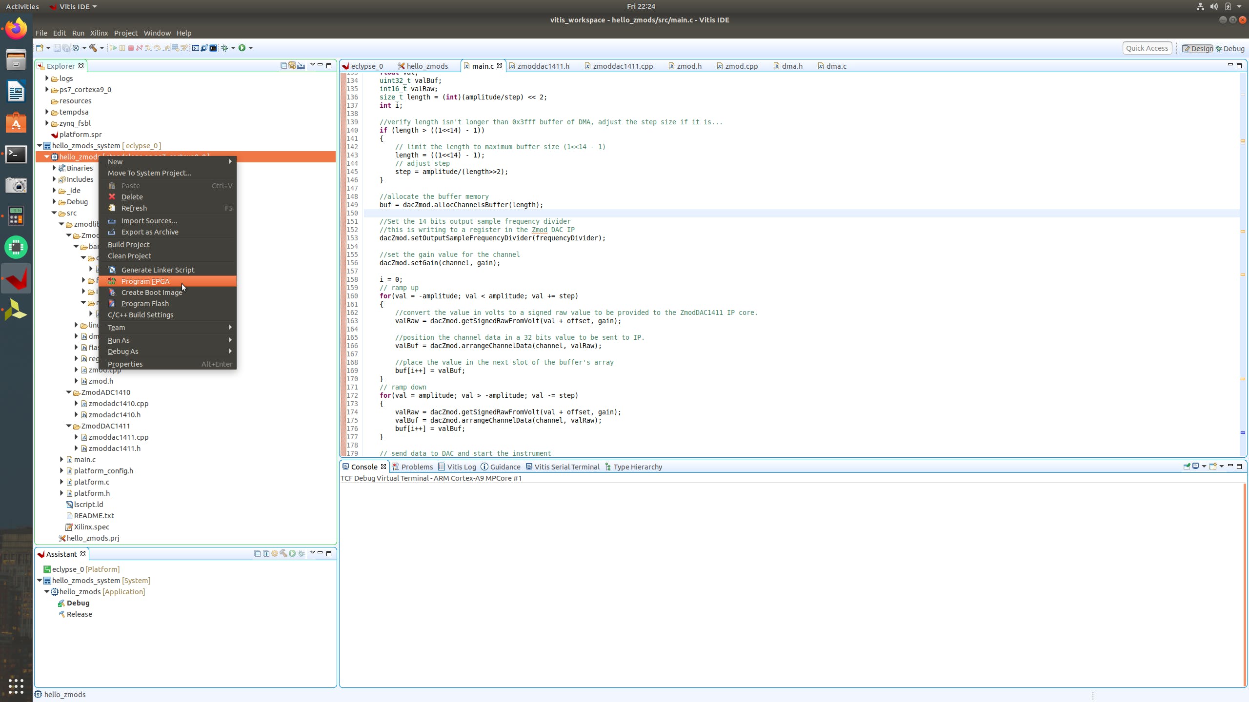Screen dimensions: 1249x702
Task: Open Explorer view menu triangle
Action: pyautogui.click(x=312, y=65)
